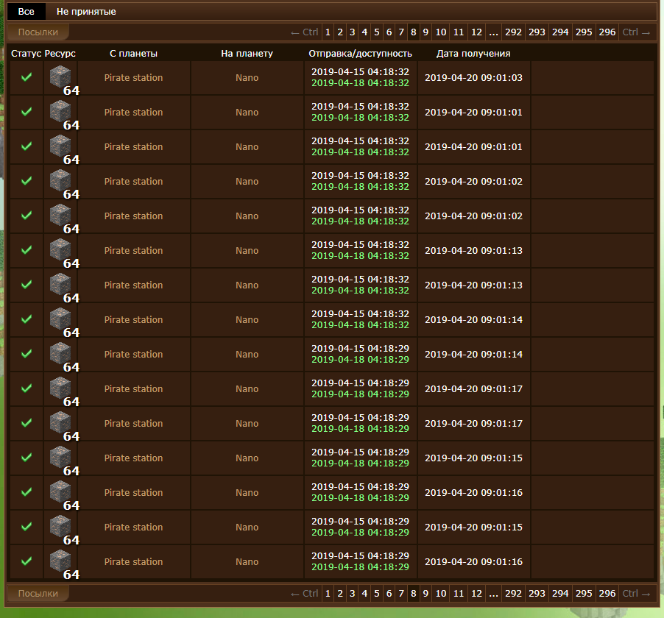Screen dimensions: 664x618
Task: Open the Nano planet link in the last row
Action: (247, 561)
